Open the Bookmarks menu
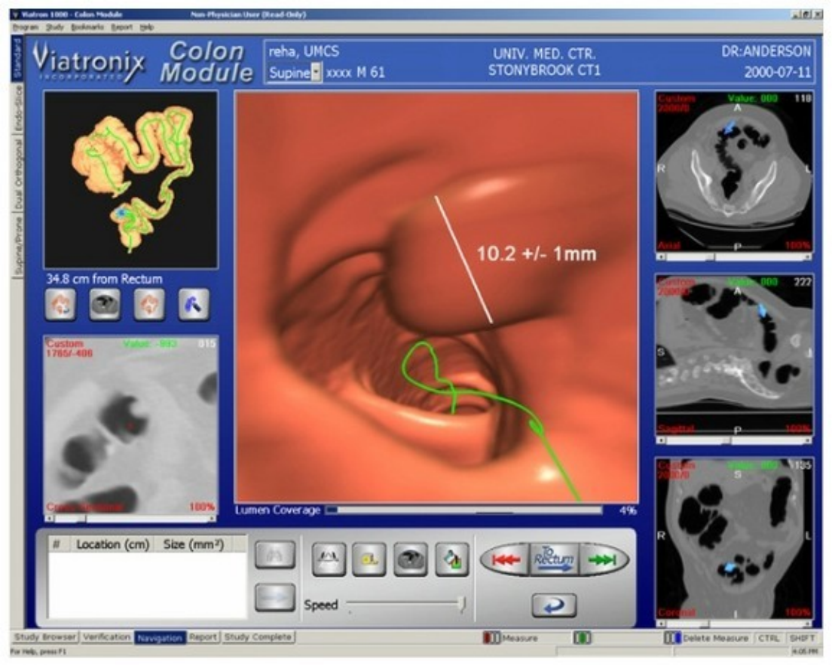Viewport: 832px width, 665px height. pyautogui.click(x=87, y=27)
